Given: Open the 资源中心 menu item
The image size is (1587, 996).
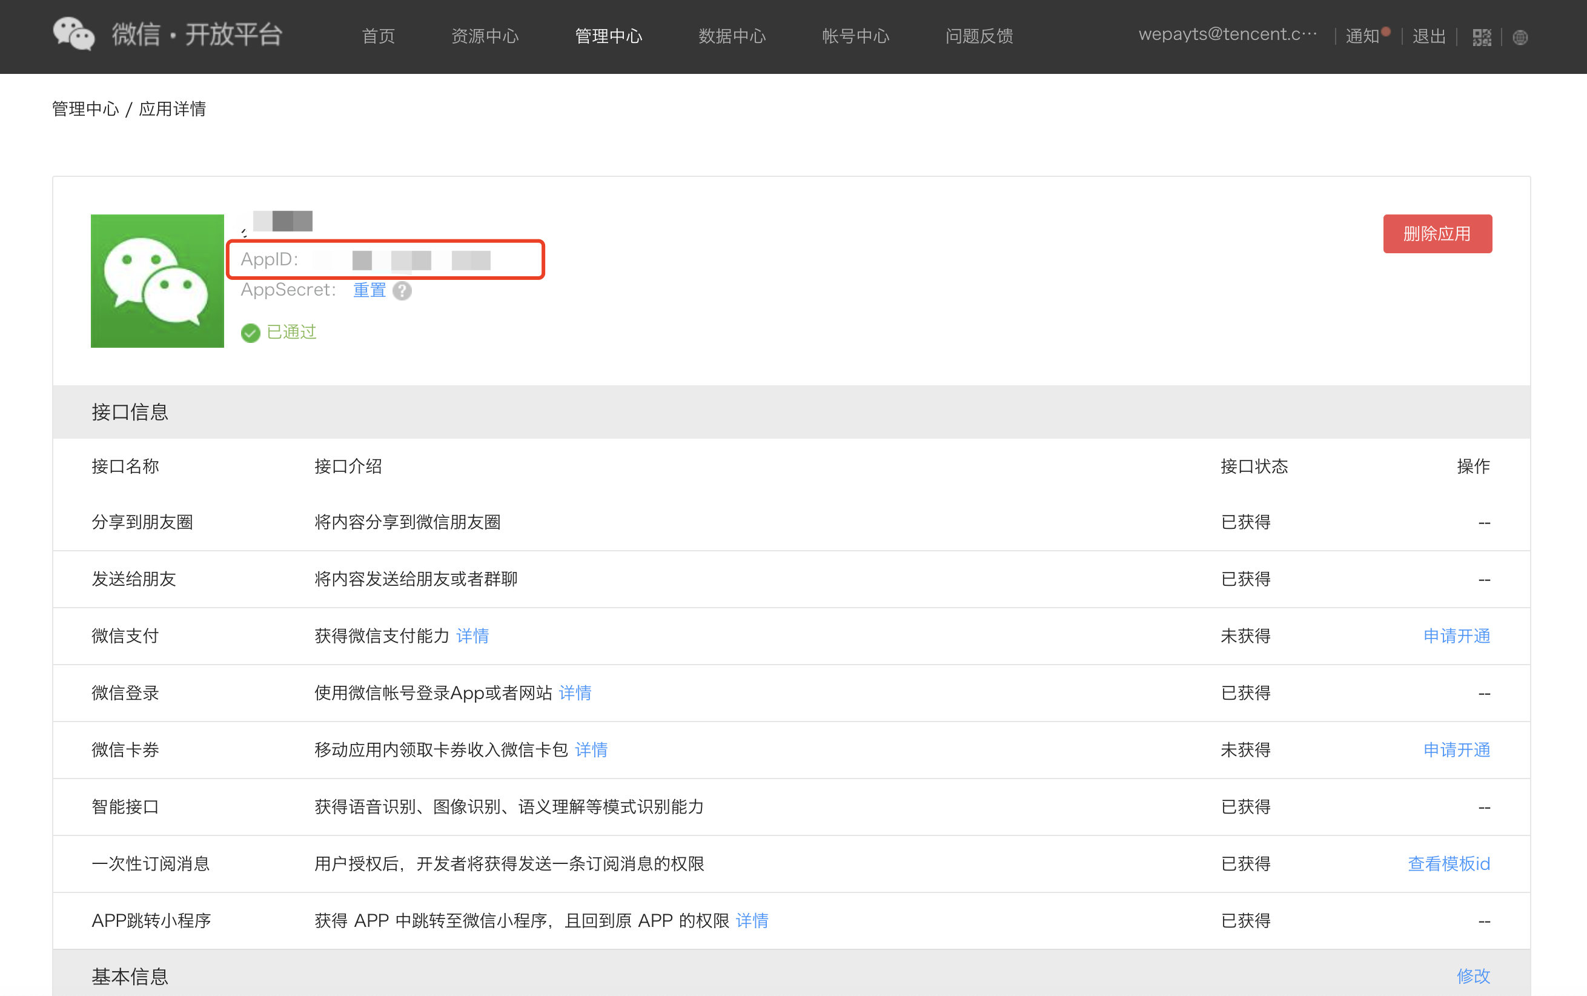Looking at the screenshot, I should tap(485, 36).
